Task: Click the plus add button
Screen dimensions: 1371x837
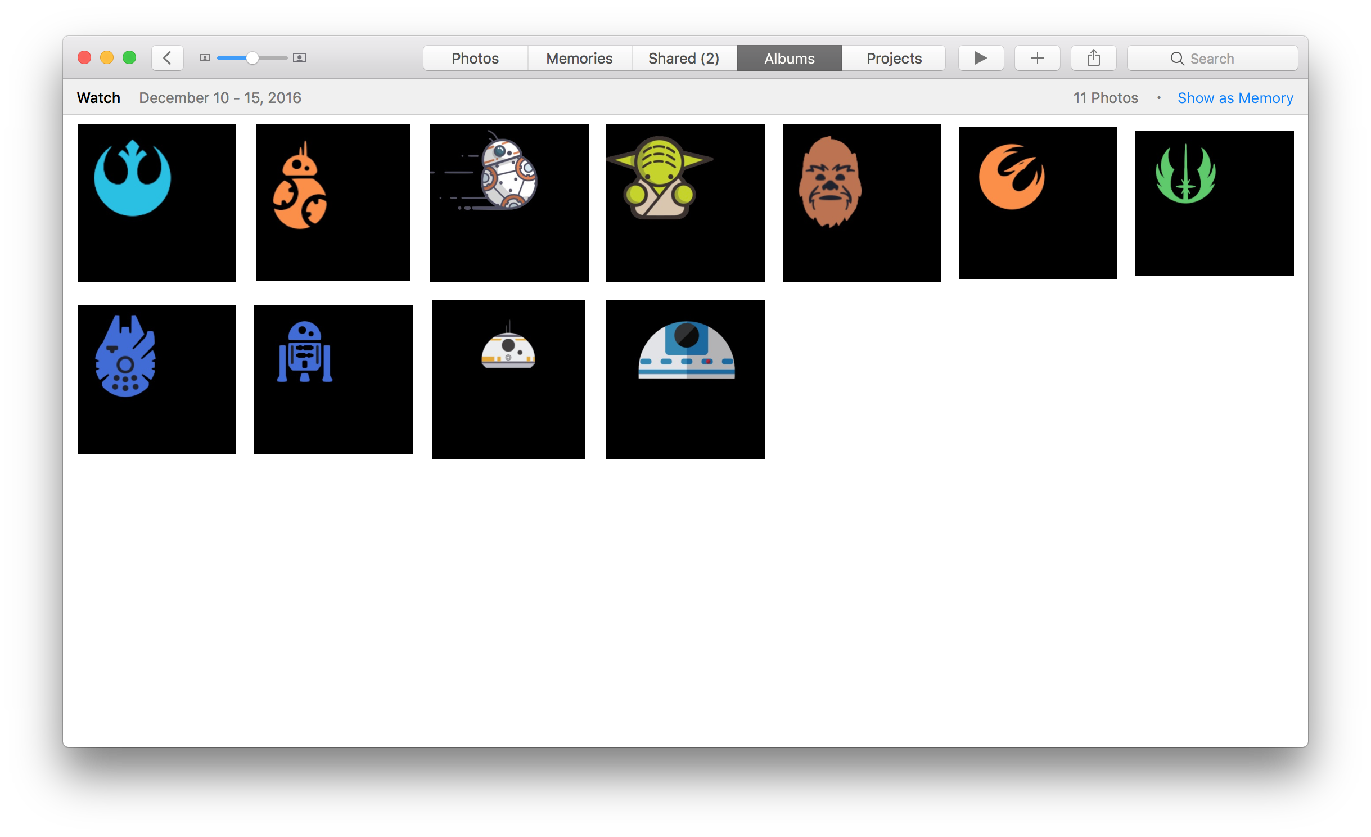Action: point(1038,58)
